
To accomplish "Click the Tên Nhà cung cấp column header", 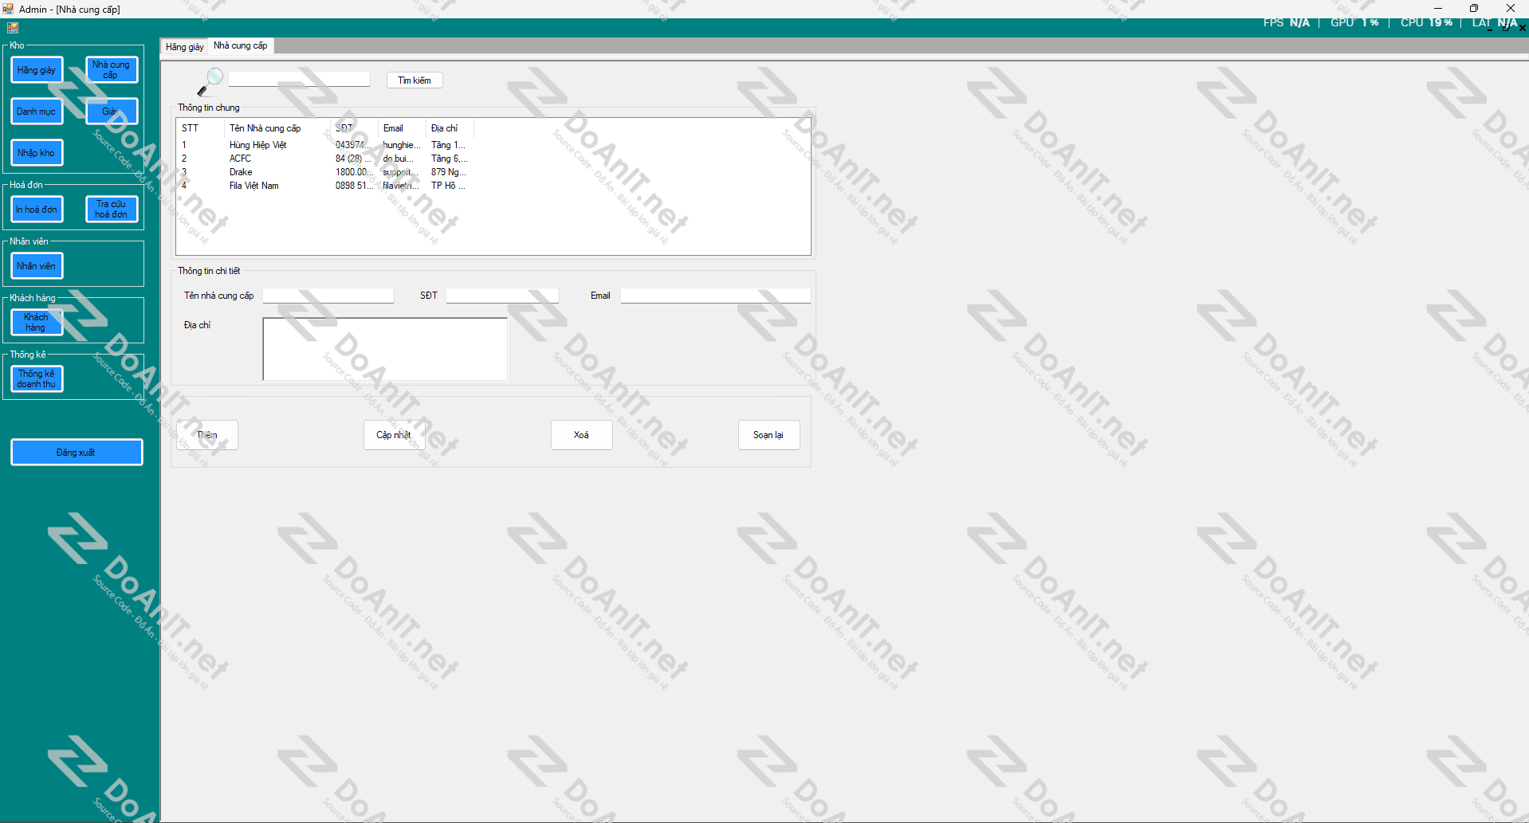I will (277, 128).
